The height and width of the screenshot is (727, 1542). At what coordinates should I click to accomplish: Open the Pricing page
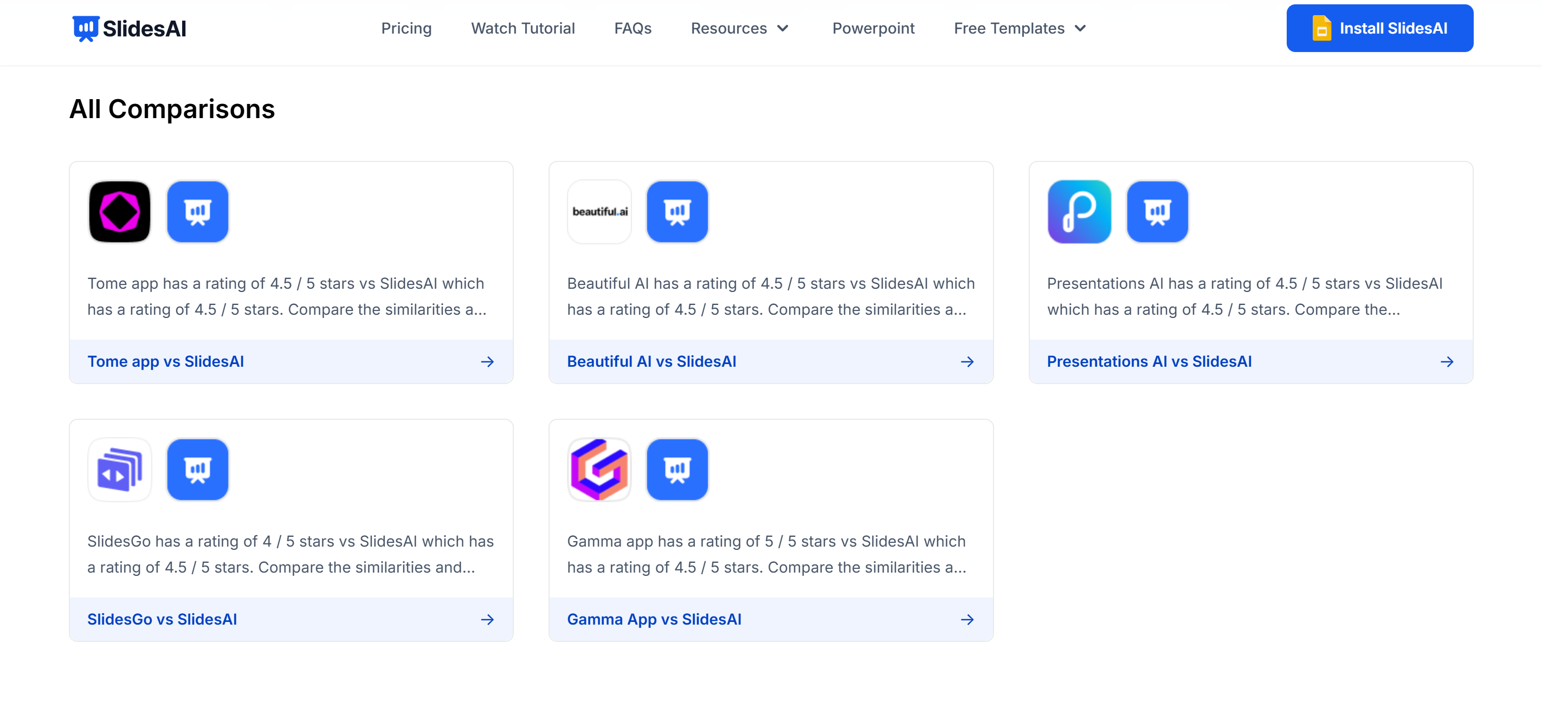(407, 28)
